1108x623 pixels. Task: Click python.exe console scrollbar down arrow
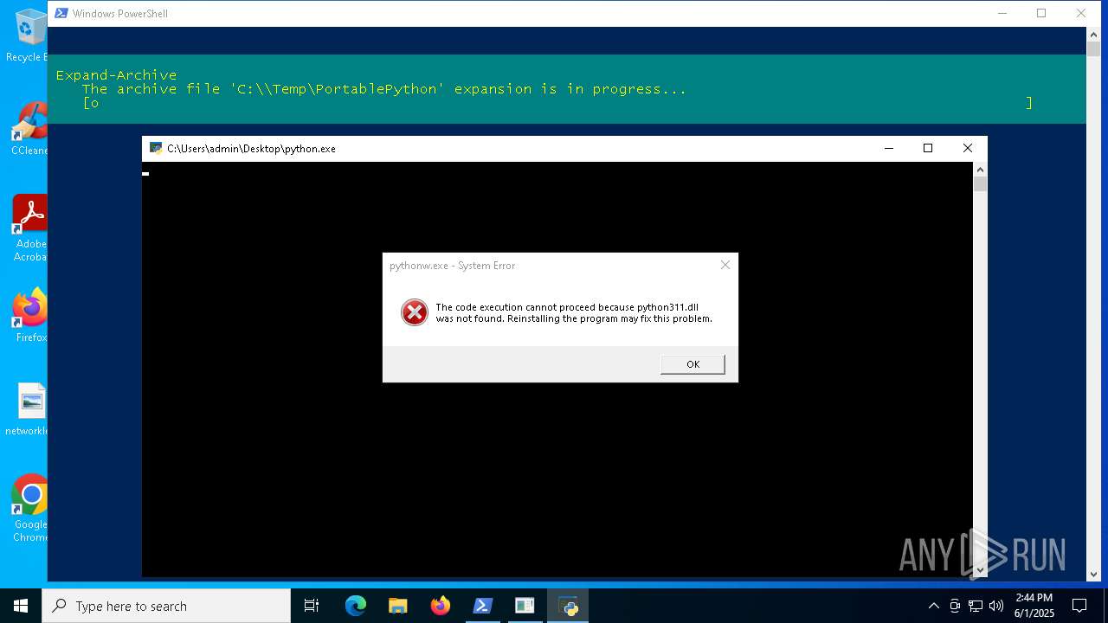tap(980, 570)
